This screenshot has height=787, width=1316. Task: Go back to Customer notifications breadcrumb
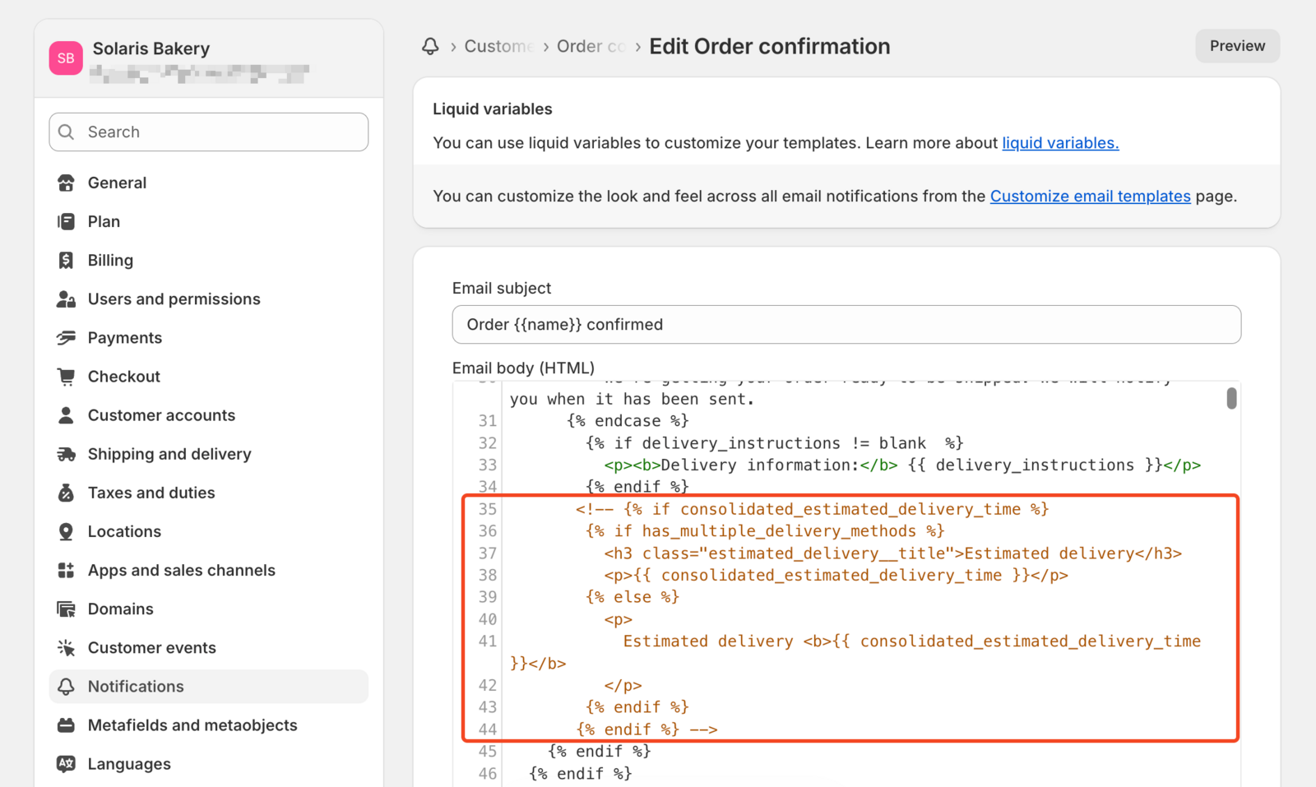[x=499, y=46]
